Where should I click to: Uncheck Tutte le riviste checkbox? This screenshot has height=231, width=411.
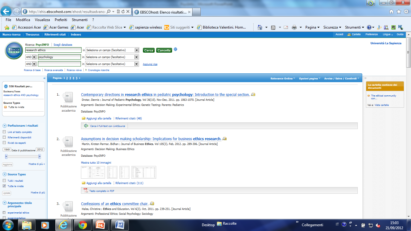(4, 186)
